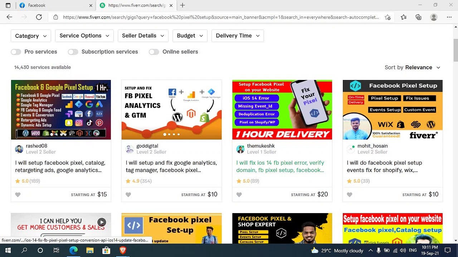The image size is (458, 257).
Task: Reload the Fiverr page
Action: [x=39, y=17]
